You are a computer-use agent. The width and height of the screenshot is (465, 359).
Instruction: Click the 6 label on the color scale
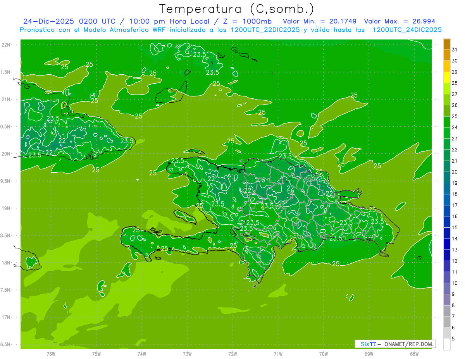(x=453, y=328)
